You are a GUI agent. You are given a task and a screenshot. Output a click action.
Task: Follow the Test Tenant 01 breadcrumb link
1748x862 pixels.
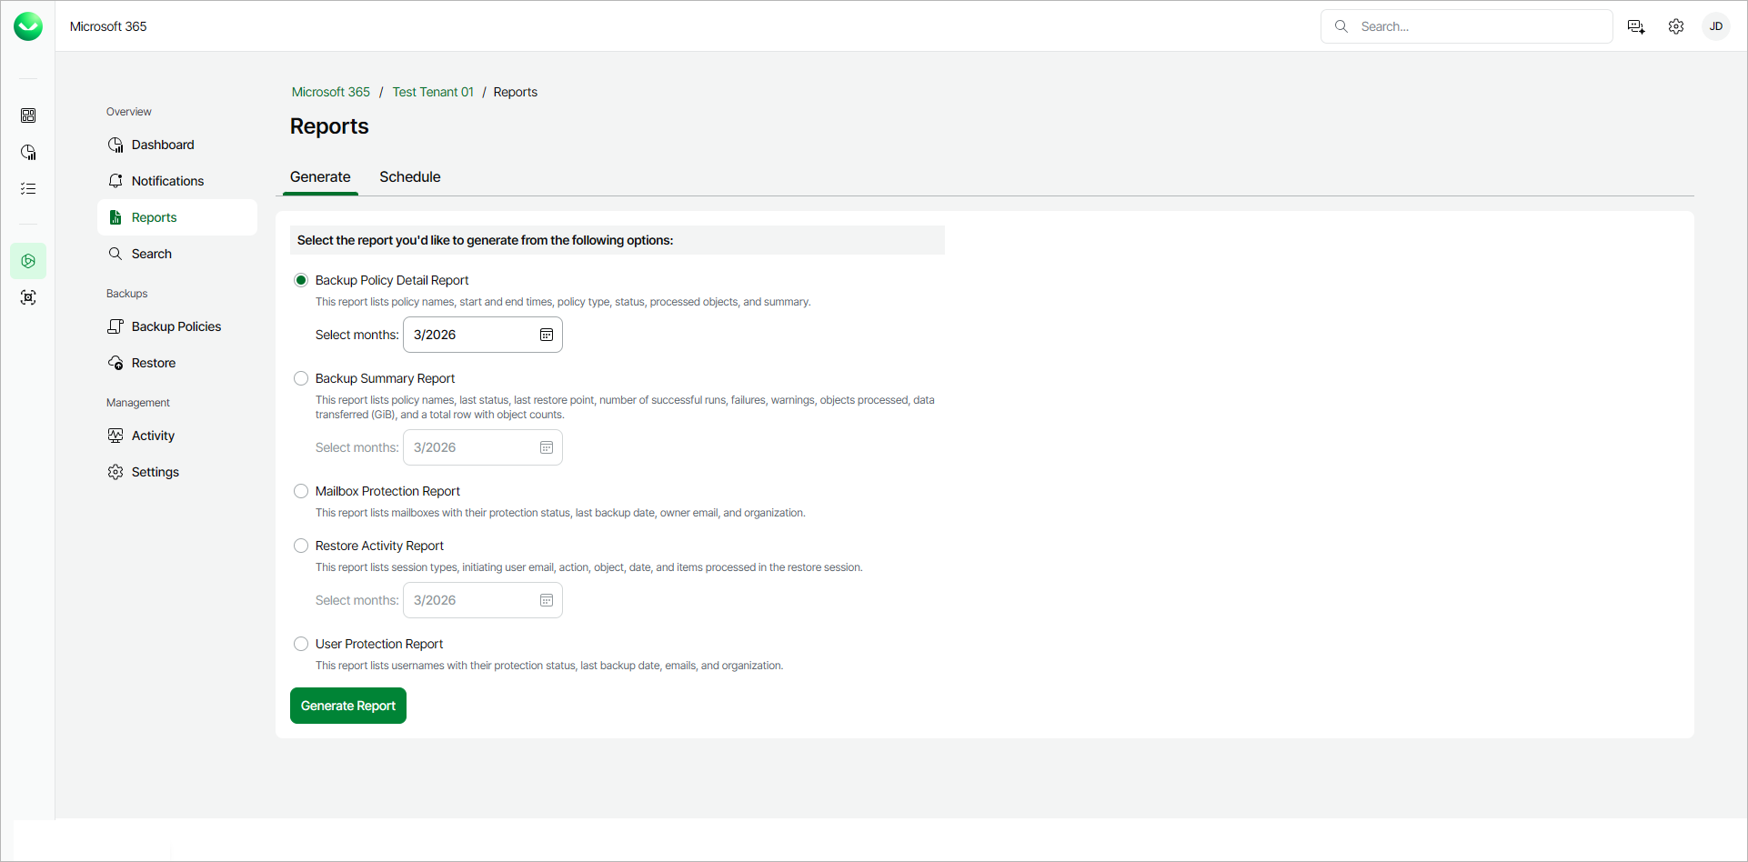coord(433,92)
